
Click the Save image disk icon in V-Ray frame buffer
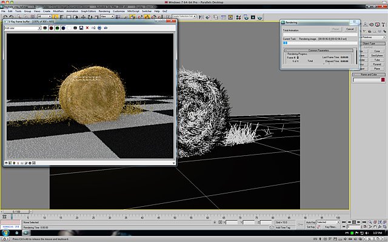point(81,28)
